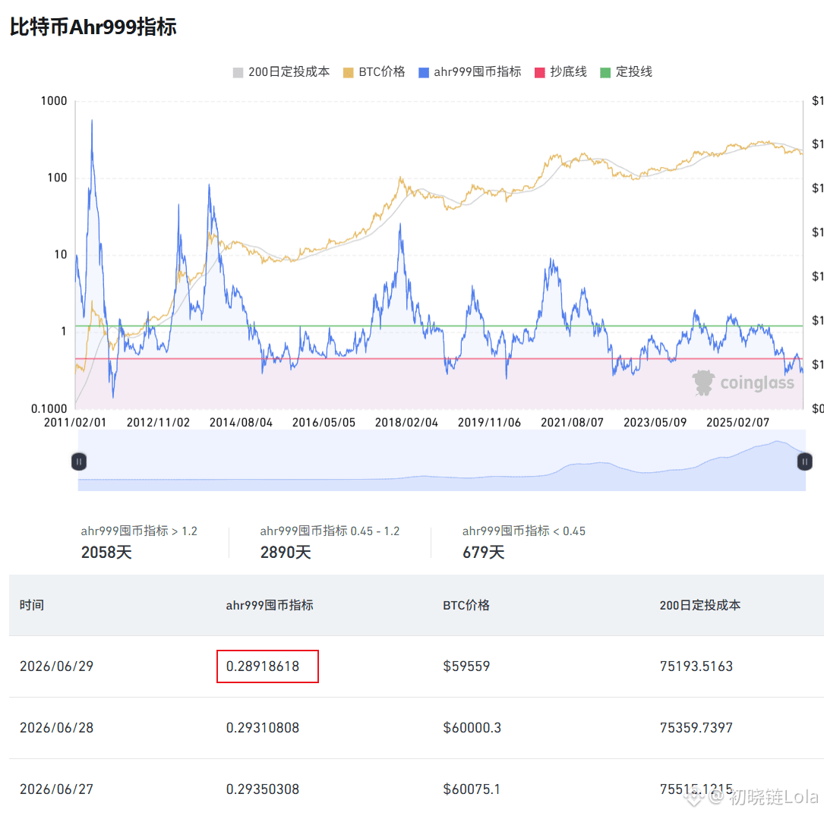Click the ahr999 value 0.29350308
This screenshot has width=824, height=816.
[x=263, y=789]
